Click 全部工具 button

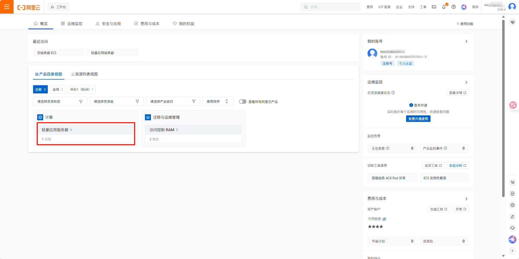(x=433, y=165)
